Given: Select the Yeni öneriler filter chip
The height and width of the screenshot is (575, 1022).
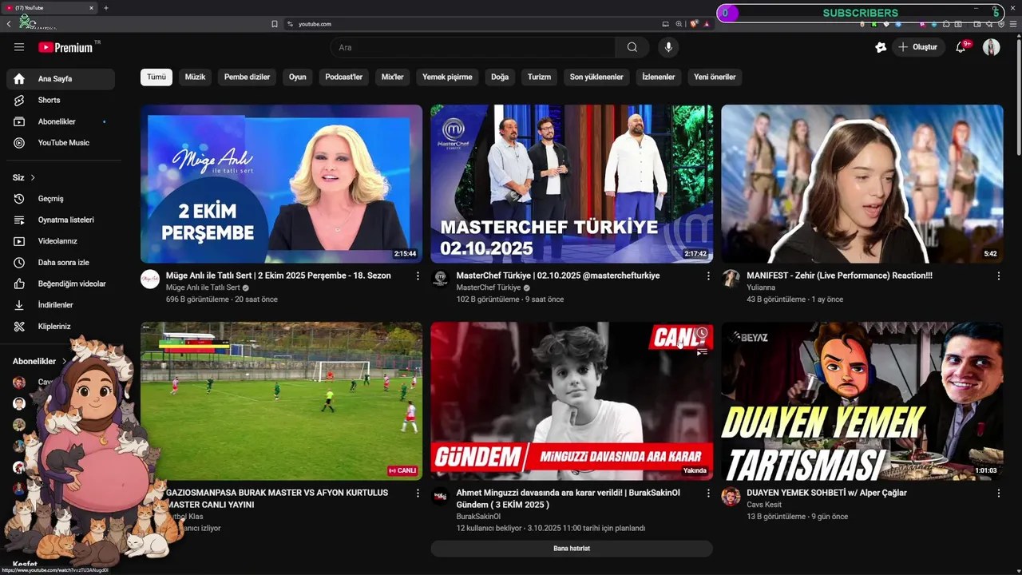Looking at the screenshot, I should point(715,77).
